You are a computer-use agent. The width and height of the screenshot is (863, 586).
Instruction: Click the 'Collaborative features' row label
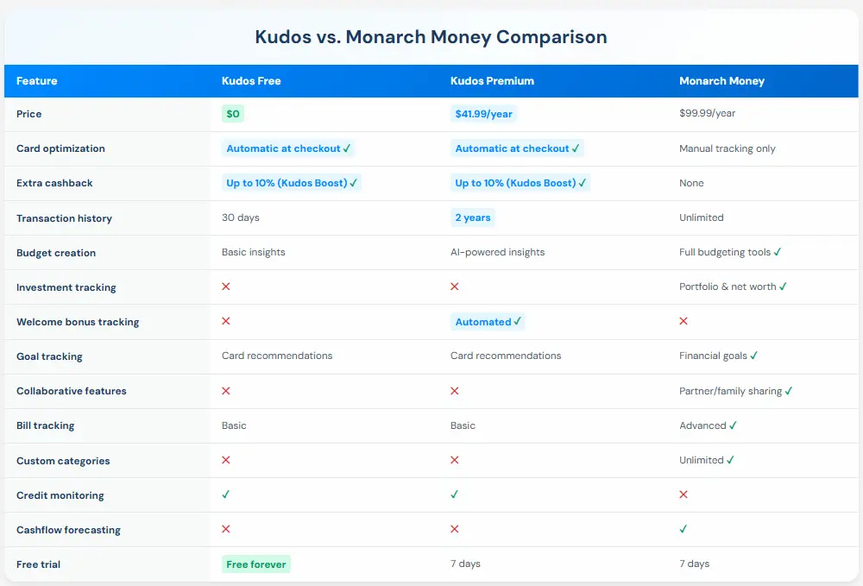72,391
